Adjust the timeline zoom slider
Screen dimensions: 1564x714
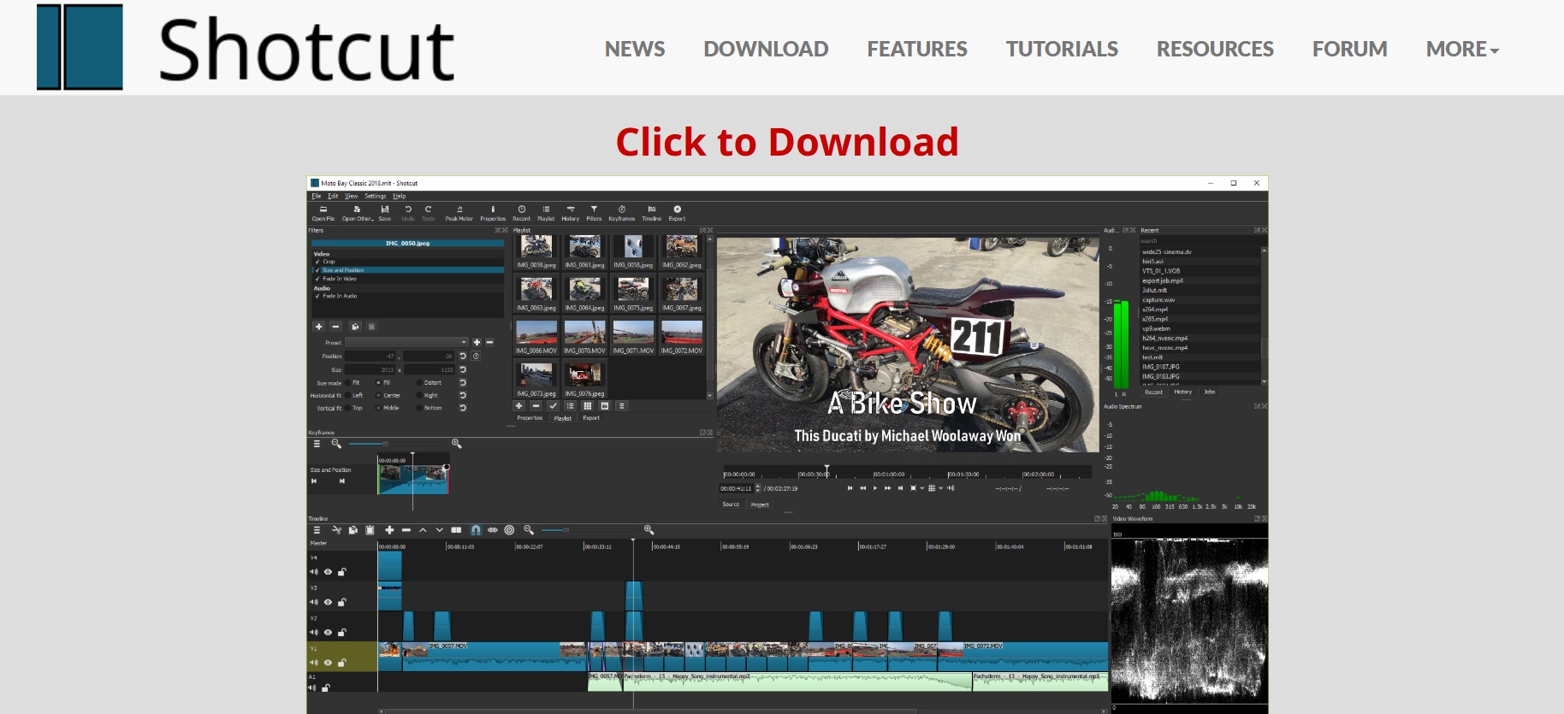coord(566,530)
